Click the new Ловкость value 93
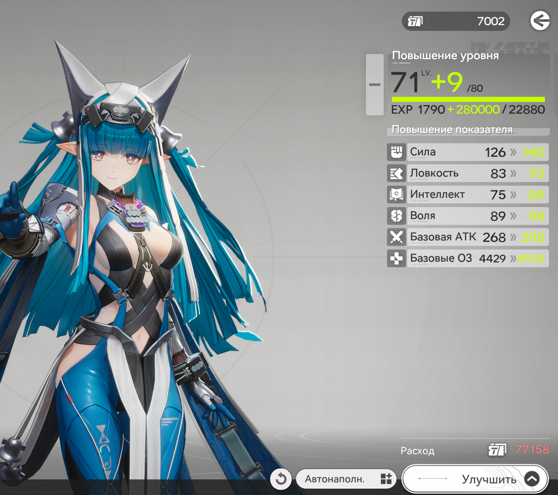The image size is (558, 495). point(537,174)
